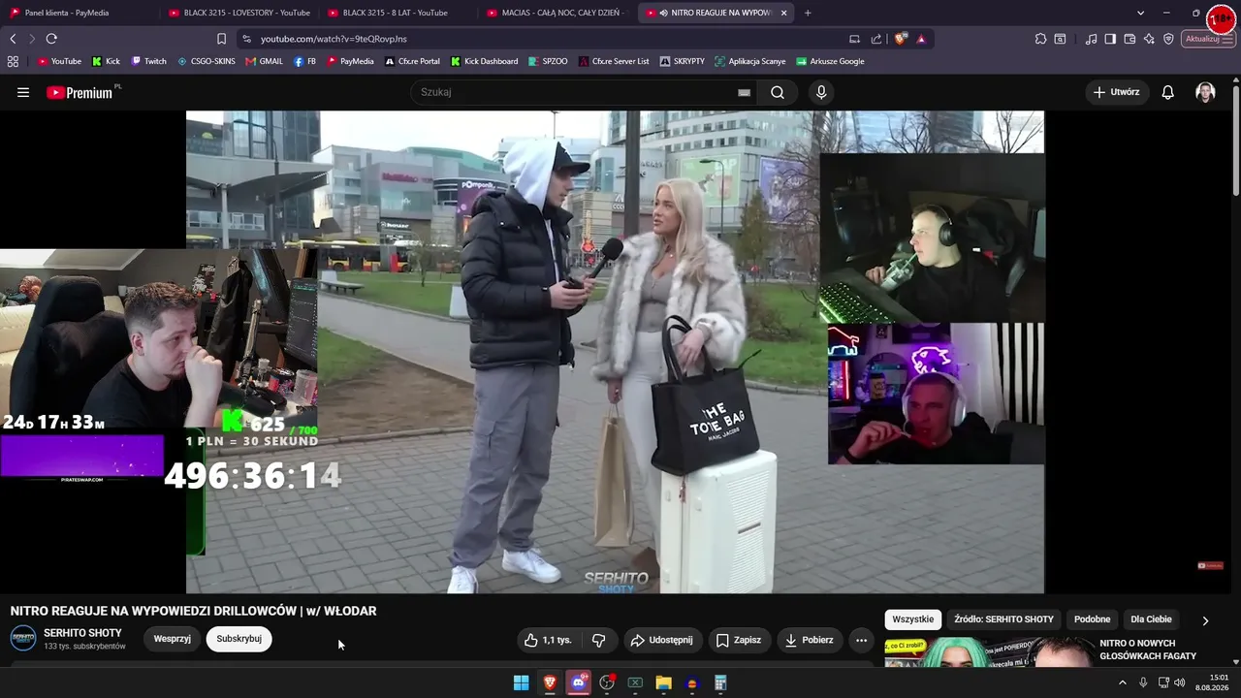This screenshot has width=1241, height=698.
Task: Toggle the browser sidebar panel
Action: (1110, 39)
